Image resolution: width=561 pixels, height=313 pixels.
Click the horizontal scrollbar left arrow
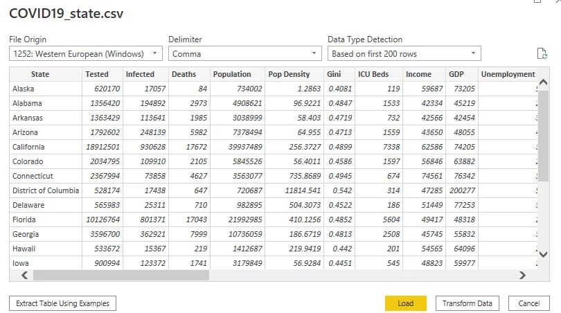pos(25,275)
